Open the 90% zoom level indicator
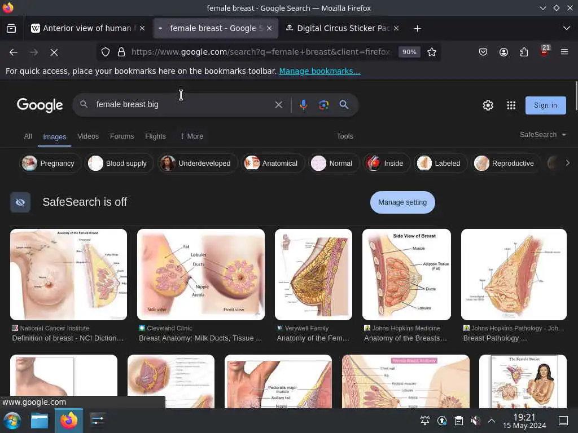The image size is (578, 433). 409,52
